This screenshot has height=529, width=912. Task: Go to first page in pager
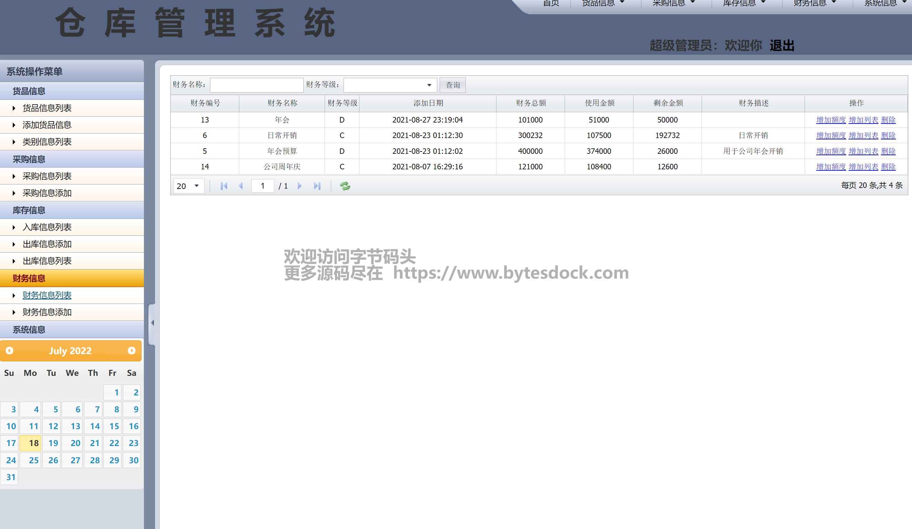(x=224, y=186)
